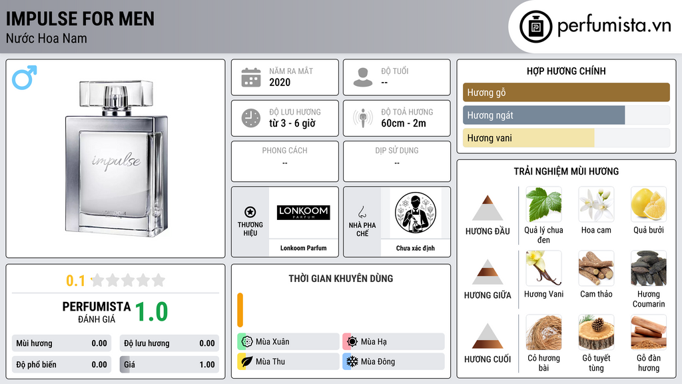Click the Dịp sử dụng card
The width and height of the screenshot is (682, 384).
tap(397, 161)
